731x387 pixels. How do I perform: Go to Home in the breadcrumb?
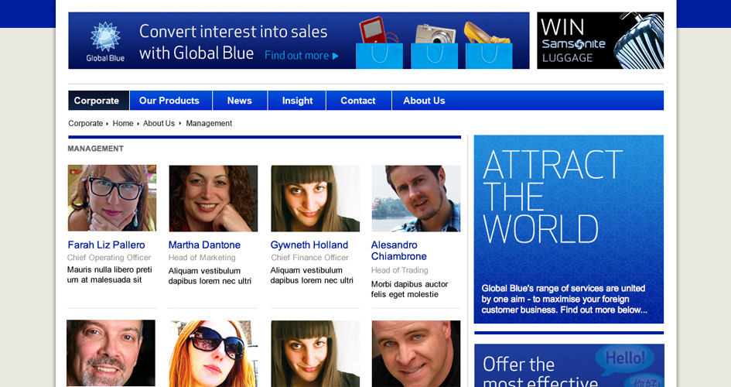coord(123,124)
